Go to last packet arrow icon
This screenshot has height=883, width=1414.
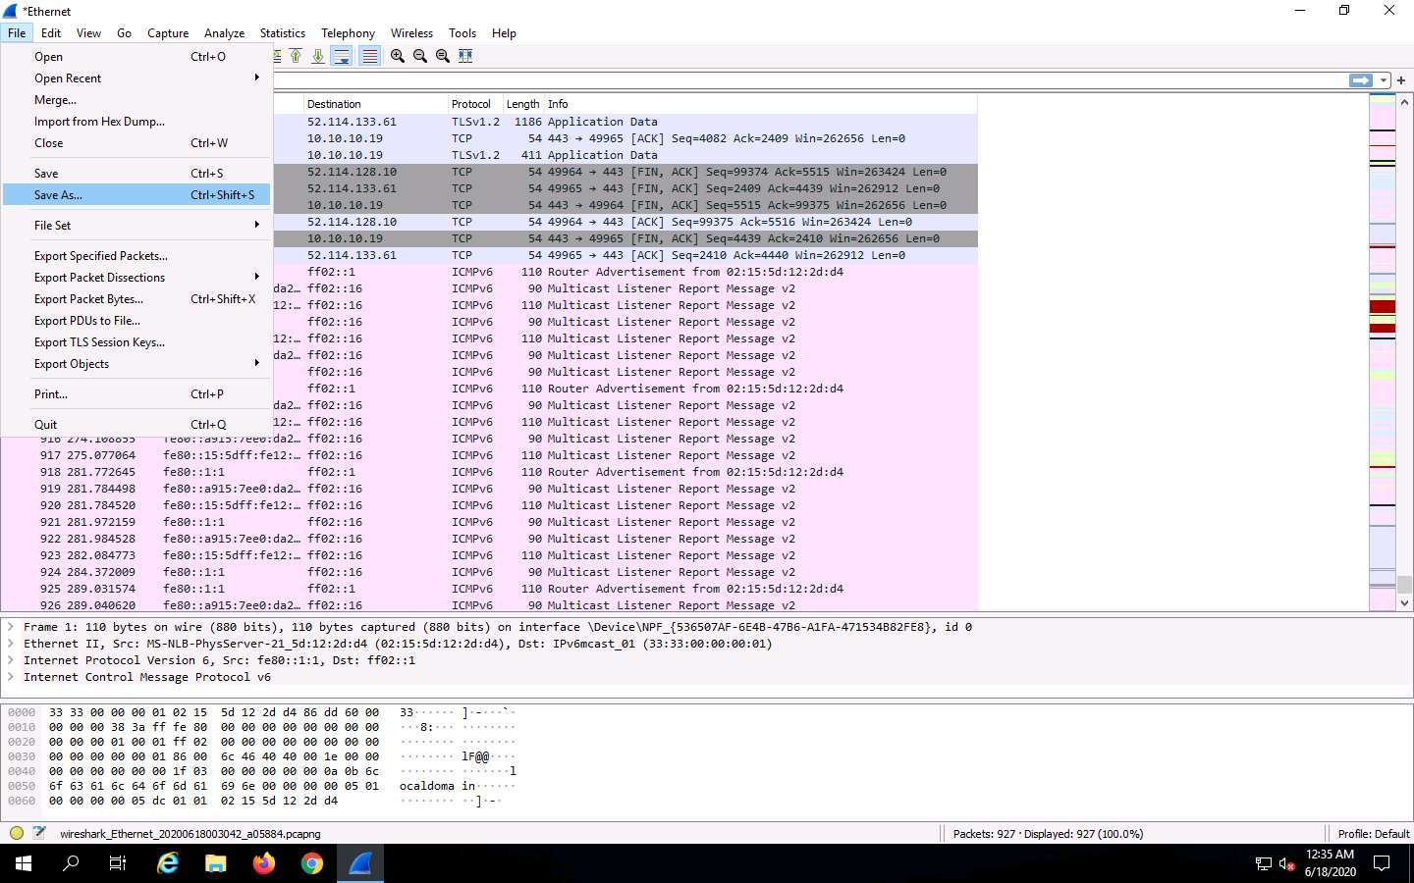coord(318,56)
